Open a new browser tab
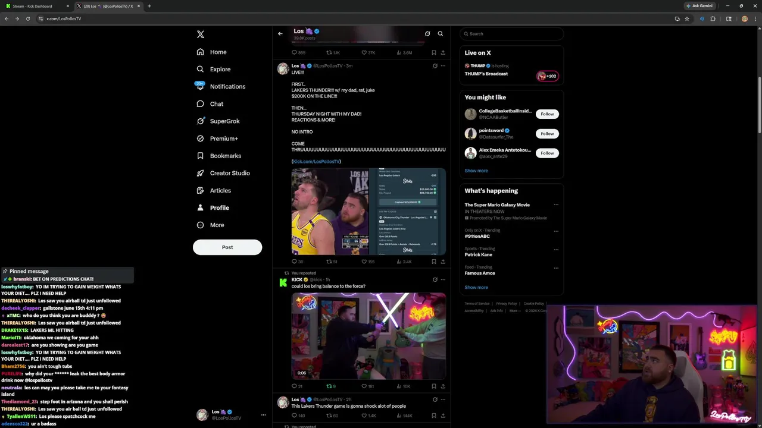The width and height of the screenshot is (762, 428). pyautogui.click(x=149, y=6)
